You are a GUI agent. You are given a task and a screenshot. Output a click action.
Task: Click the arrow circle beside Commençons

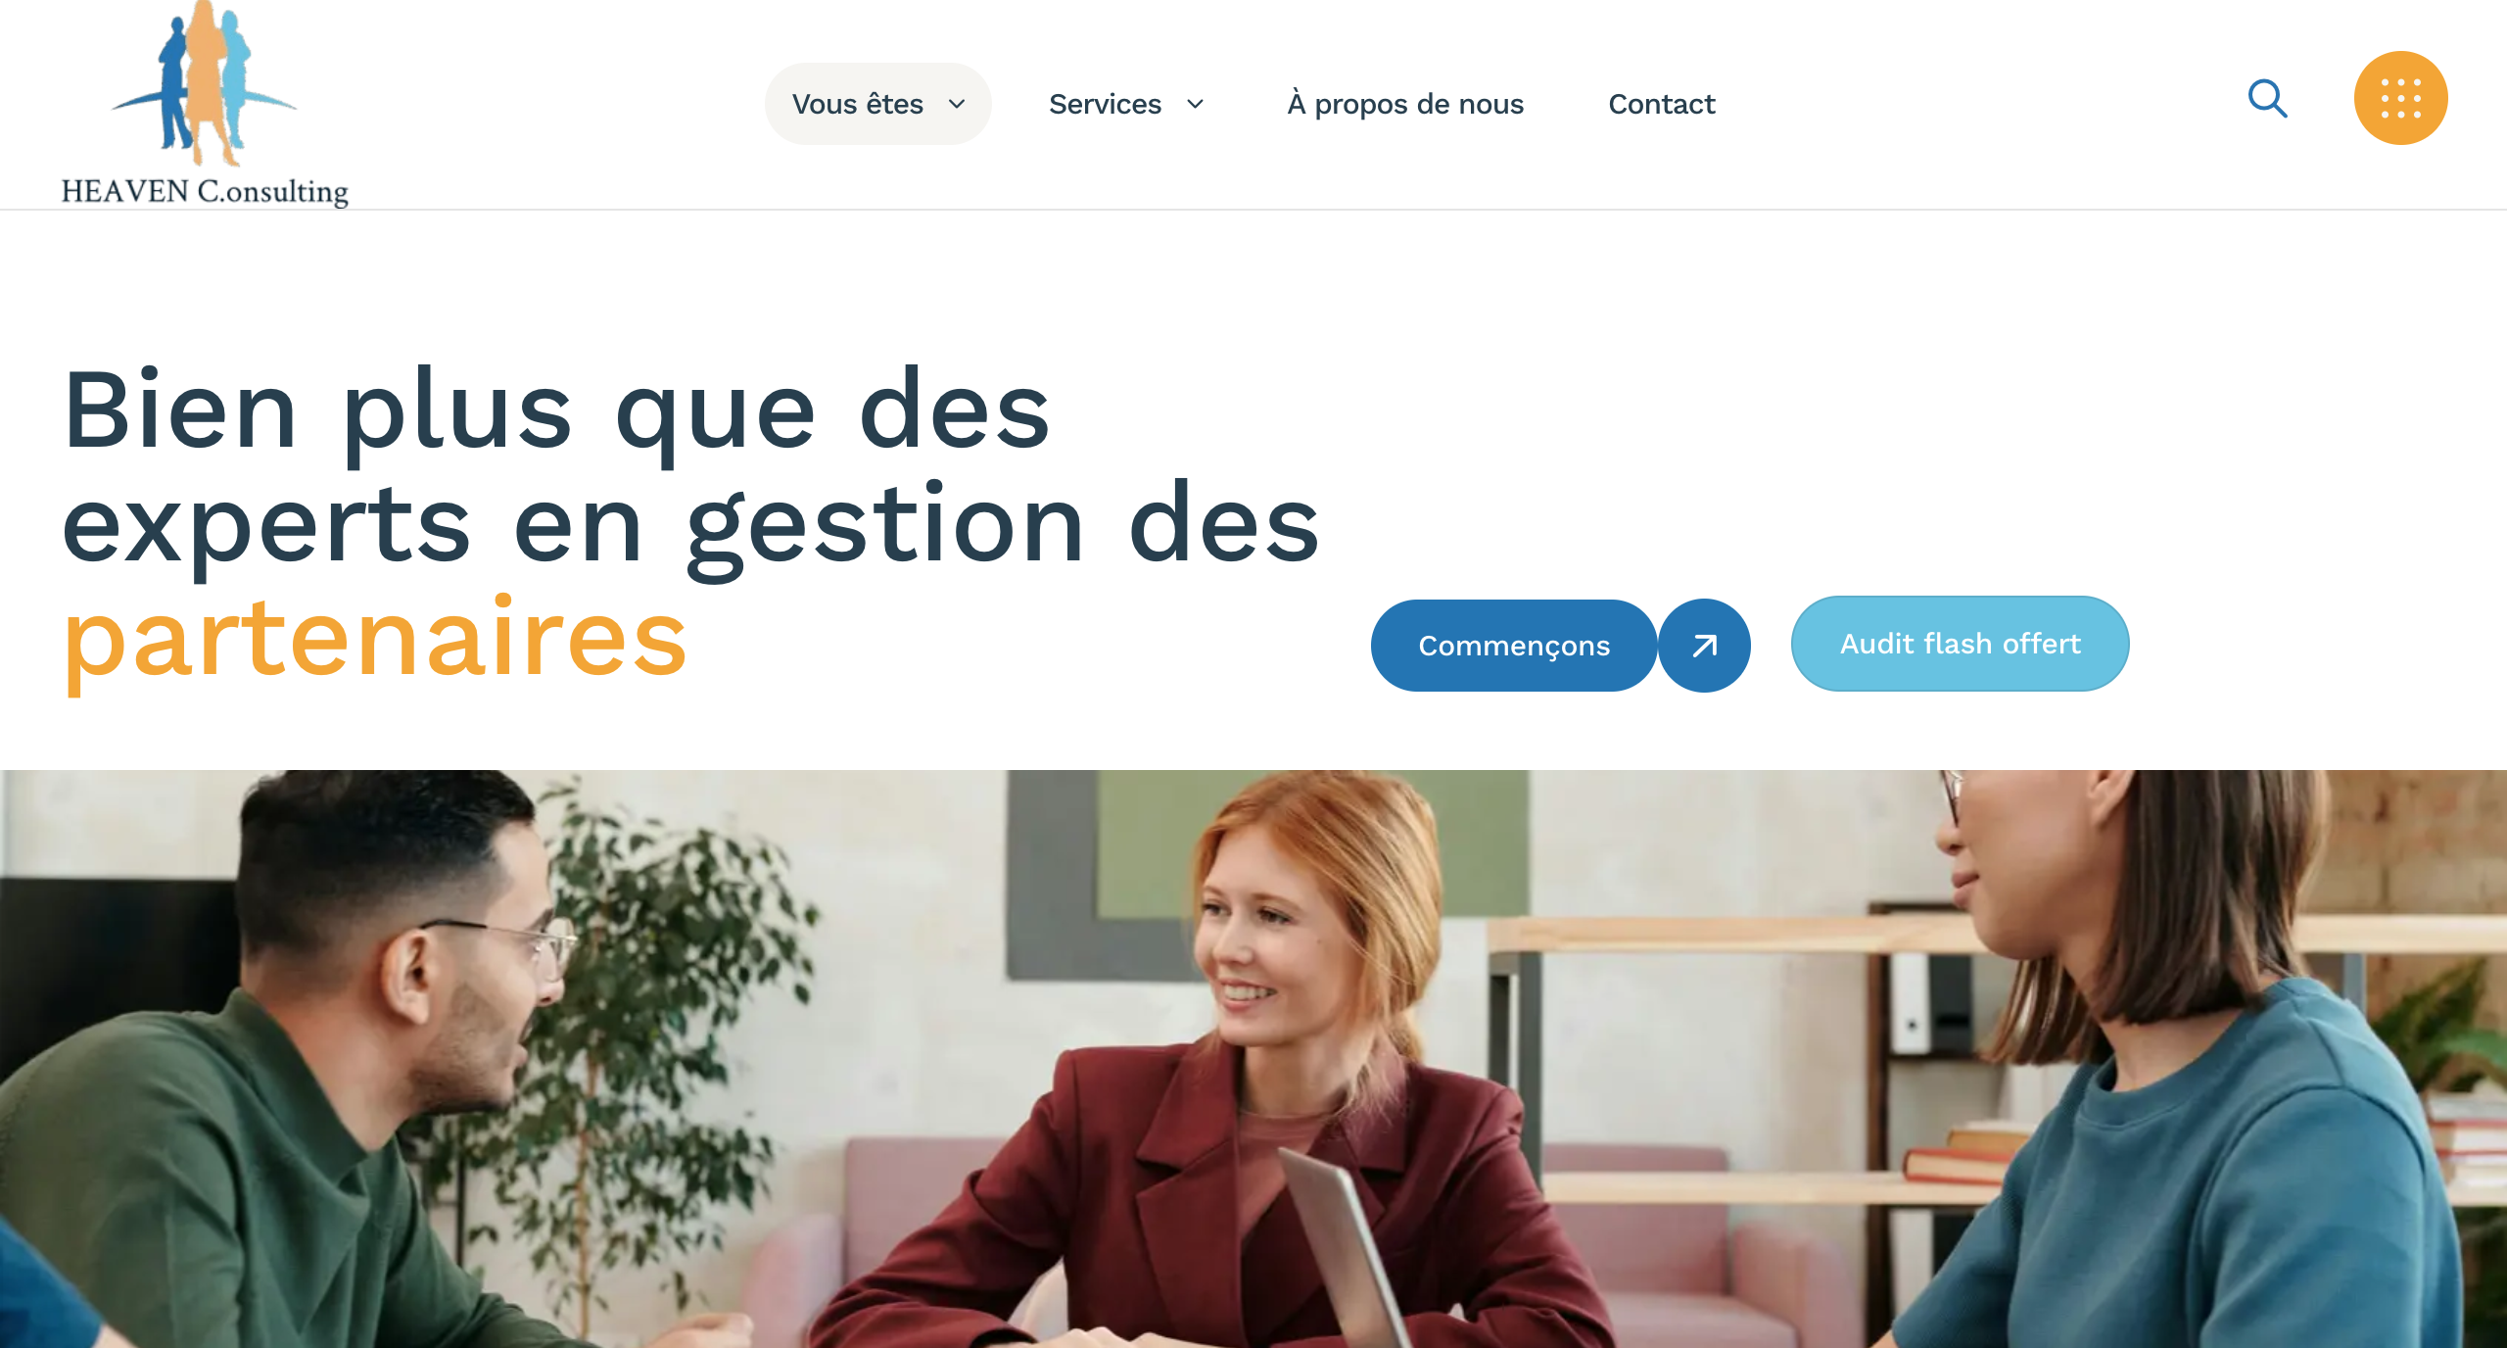(x=1704, y=646)
